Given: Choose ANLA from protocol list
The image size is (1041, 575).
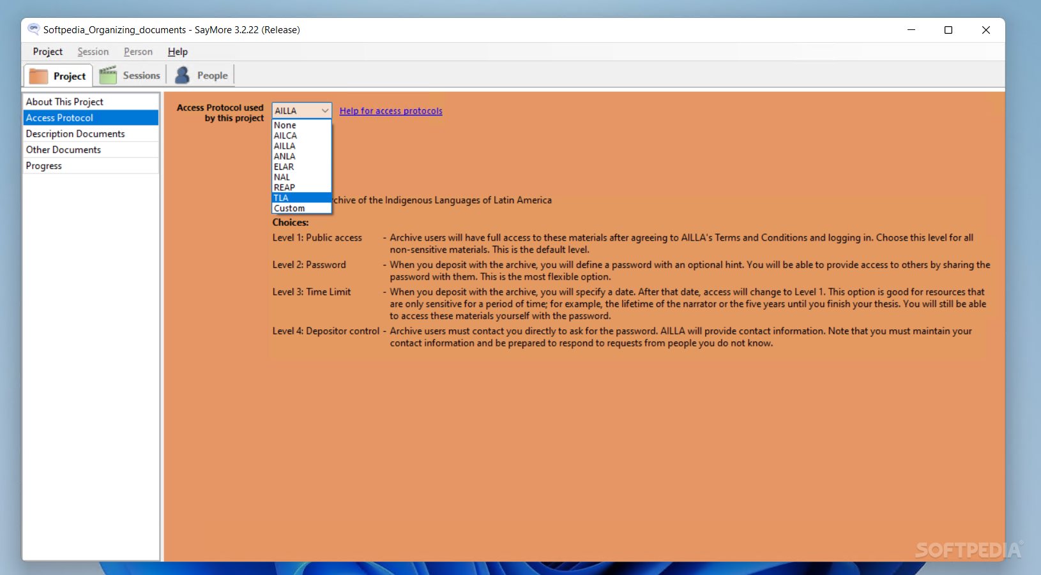Looking at the screenshot, I should [x=301, y=156].
